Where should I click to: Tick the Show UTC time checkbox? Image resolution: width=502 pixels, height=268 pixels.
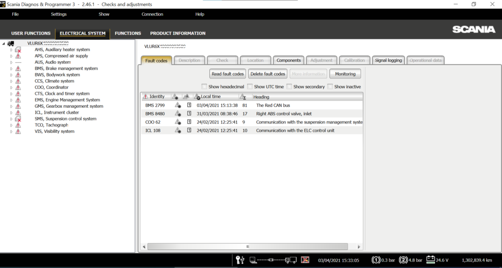250,87
